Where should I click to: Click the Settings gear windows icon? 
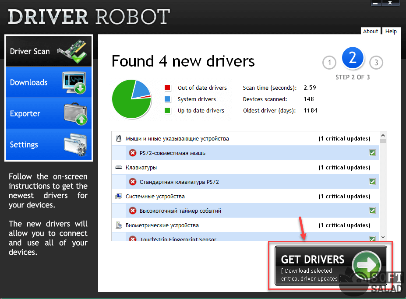(x=74, y=144)
